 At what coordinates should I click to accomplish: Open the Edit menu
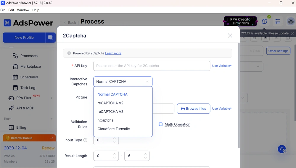coord(11,10)
